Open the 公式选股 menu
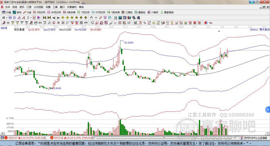This screenshot has height=146, width=270. tap(38, 7)
